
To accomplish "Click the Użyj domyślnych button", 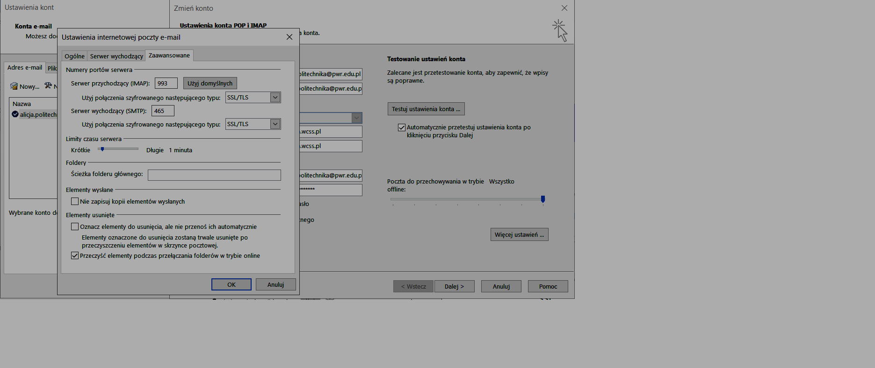I will (210, 84).
